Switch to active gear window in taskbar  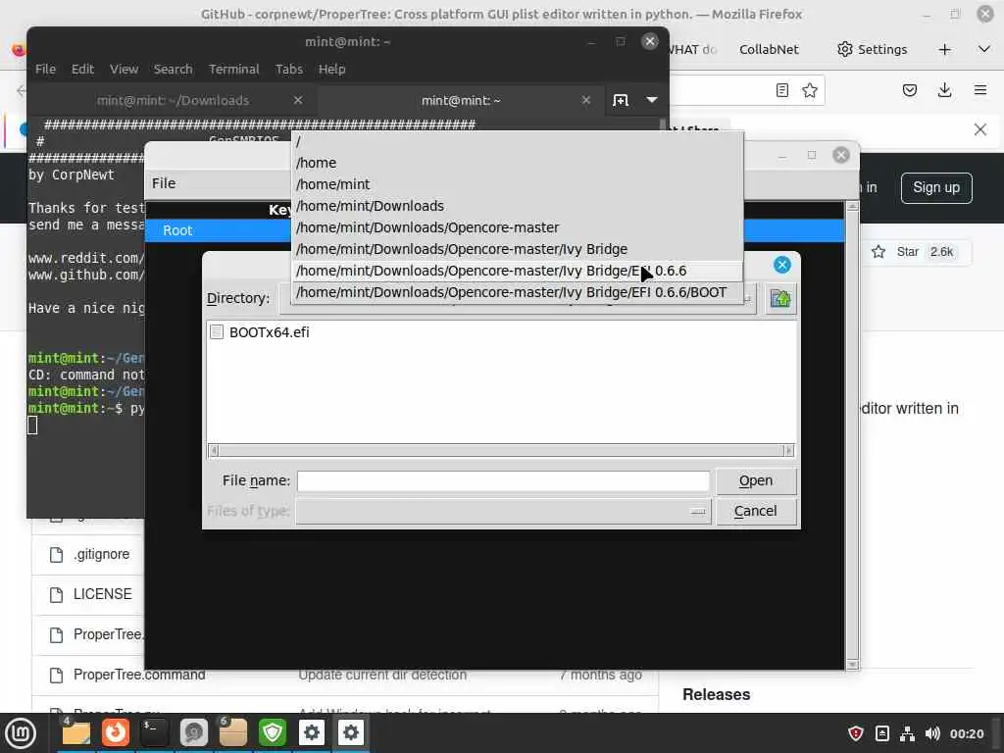pos(350,732)
